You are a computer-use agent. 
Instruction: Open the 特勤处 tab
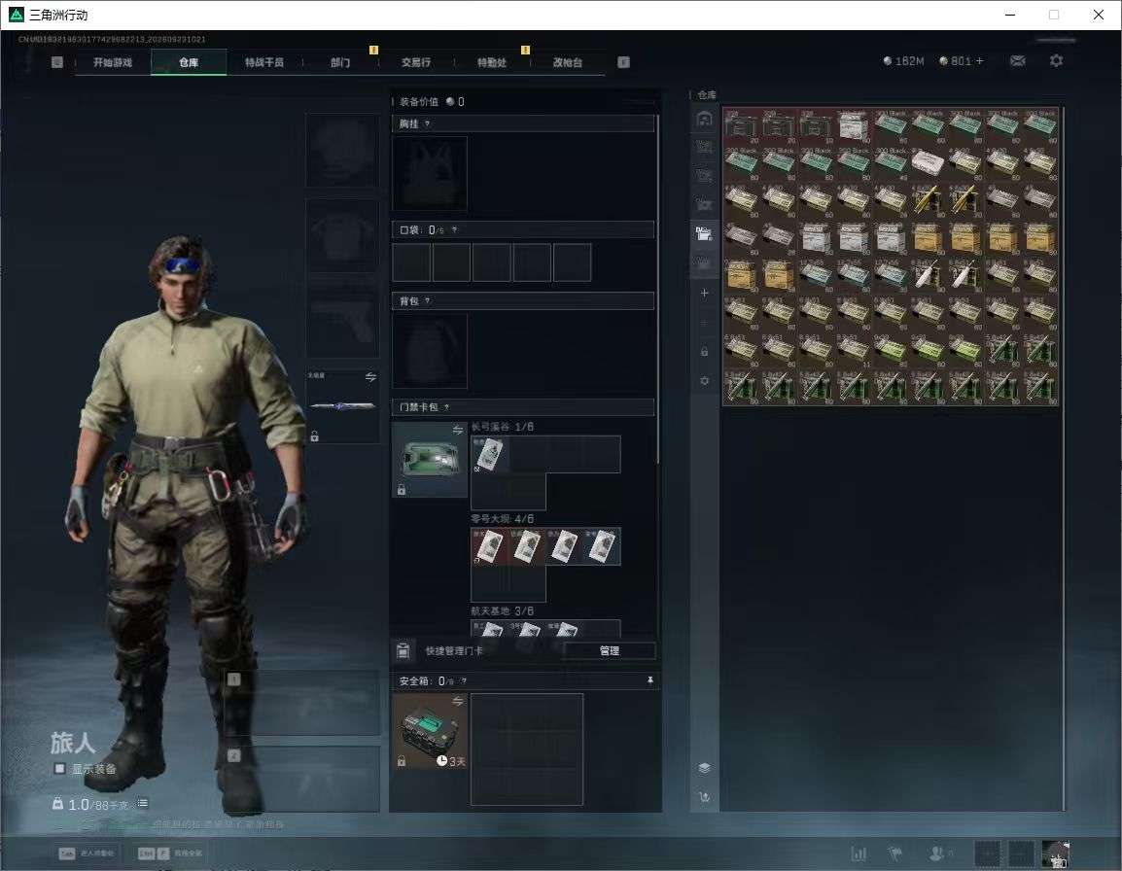(492, 62)
